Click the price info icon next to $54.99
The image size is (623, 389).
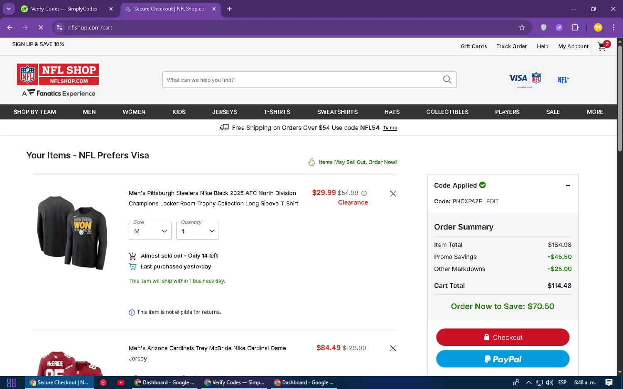364,193
